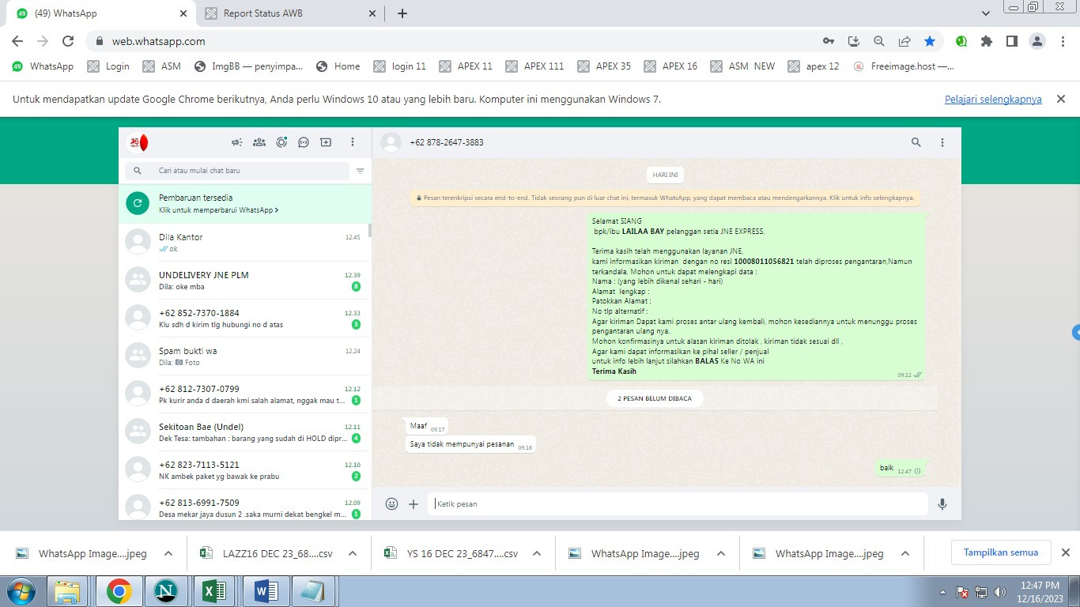The image size is (1080, 607).
Task: Open the megaphone advertise icon in WhatsApp header
Action: pyautogui.click(x=236, y=142)
